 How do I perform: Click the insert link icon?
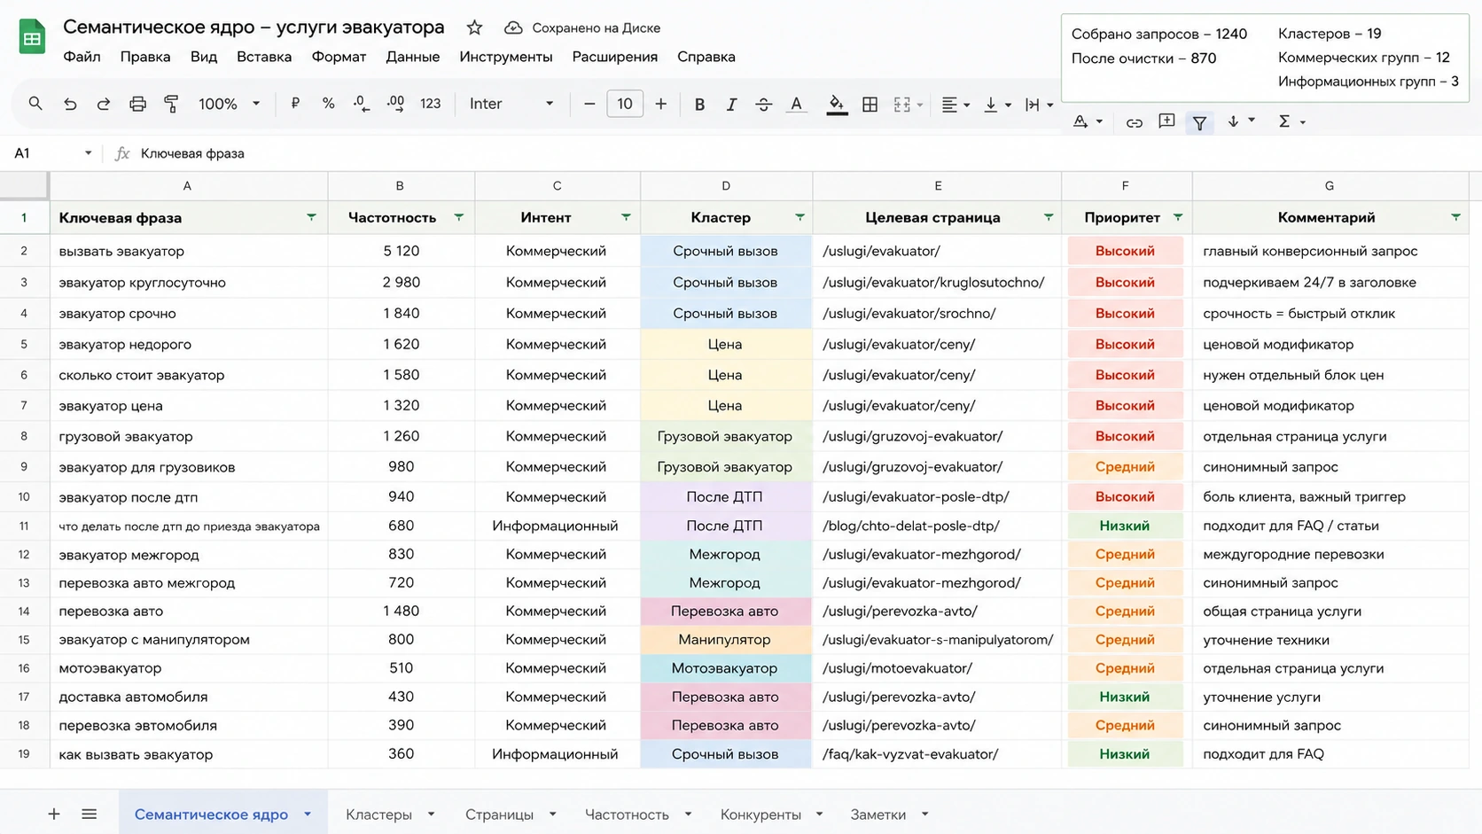[1134, 122]
